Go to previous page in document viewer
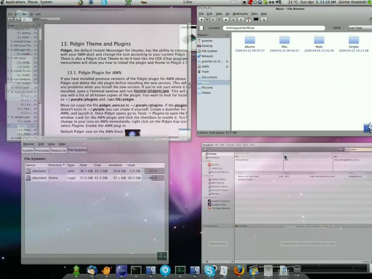The height and width of the screenshot is (279, 372). click(10, 19)
